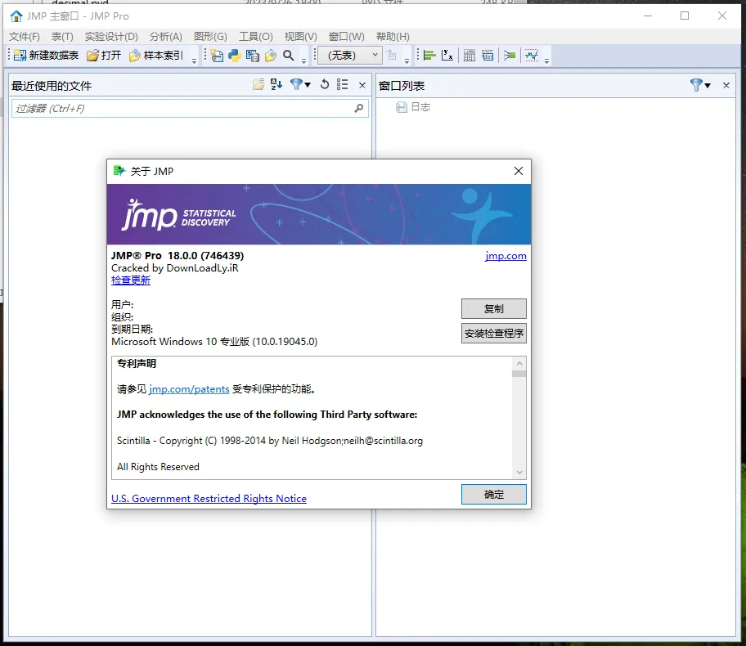Open the jmp.com/patents link

[x=189, y=389]
